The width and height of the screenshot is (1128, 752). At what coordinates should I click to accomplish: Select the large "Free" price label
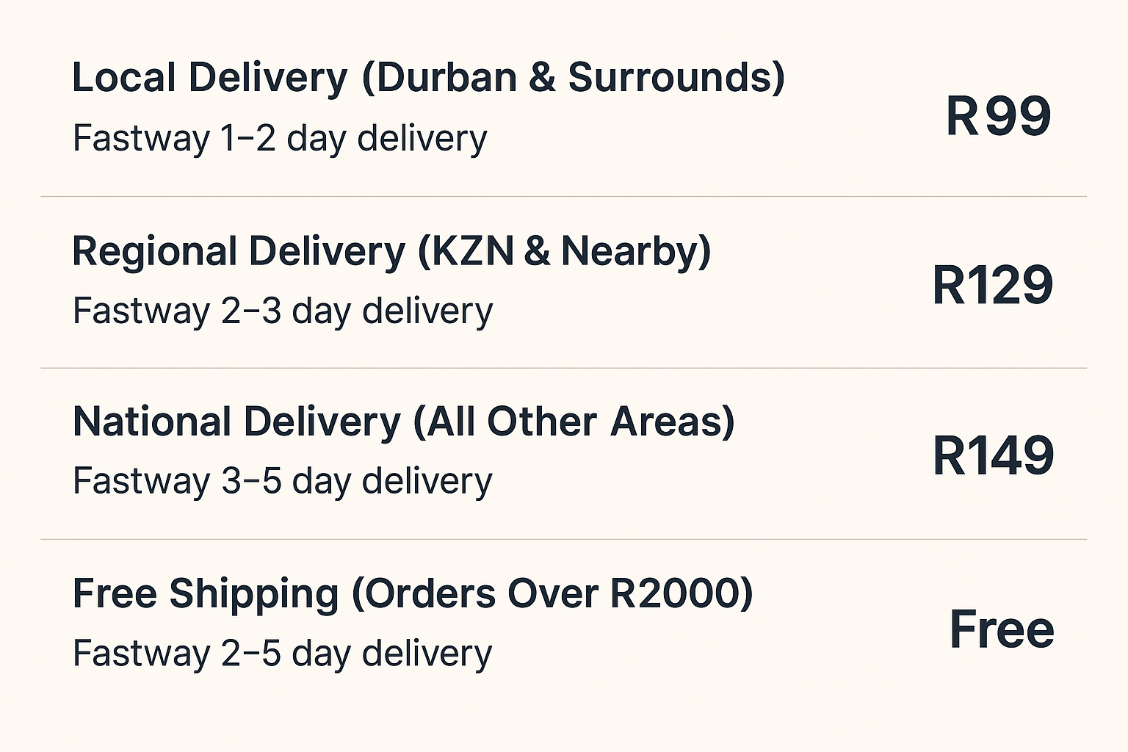(1002, 629)
